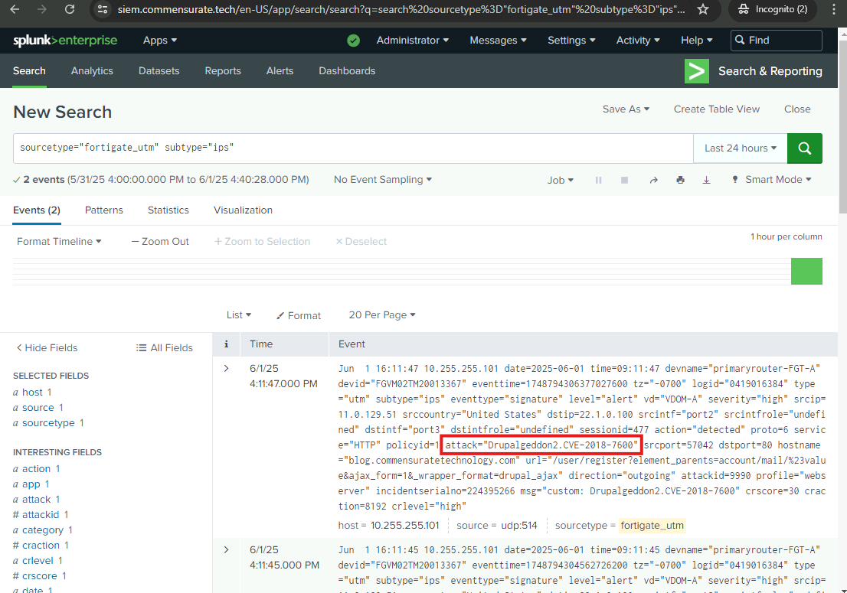
Task: Click the job stop icon
Action: [624, 180]
